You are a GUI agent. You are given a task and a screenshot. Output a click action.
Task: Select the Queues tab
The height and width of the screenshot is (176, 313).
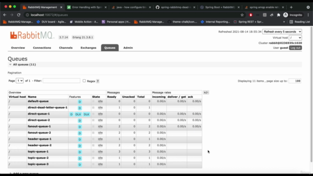(110, 48)
